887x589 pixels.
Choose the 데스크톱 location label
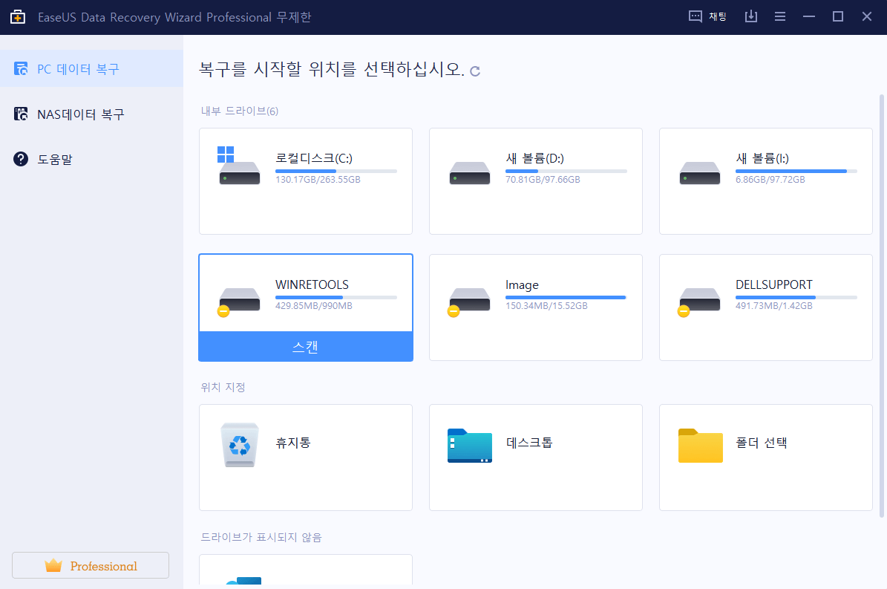pyautogui.click(x=529, y=443)
